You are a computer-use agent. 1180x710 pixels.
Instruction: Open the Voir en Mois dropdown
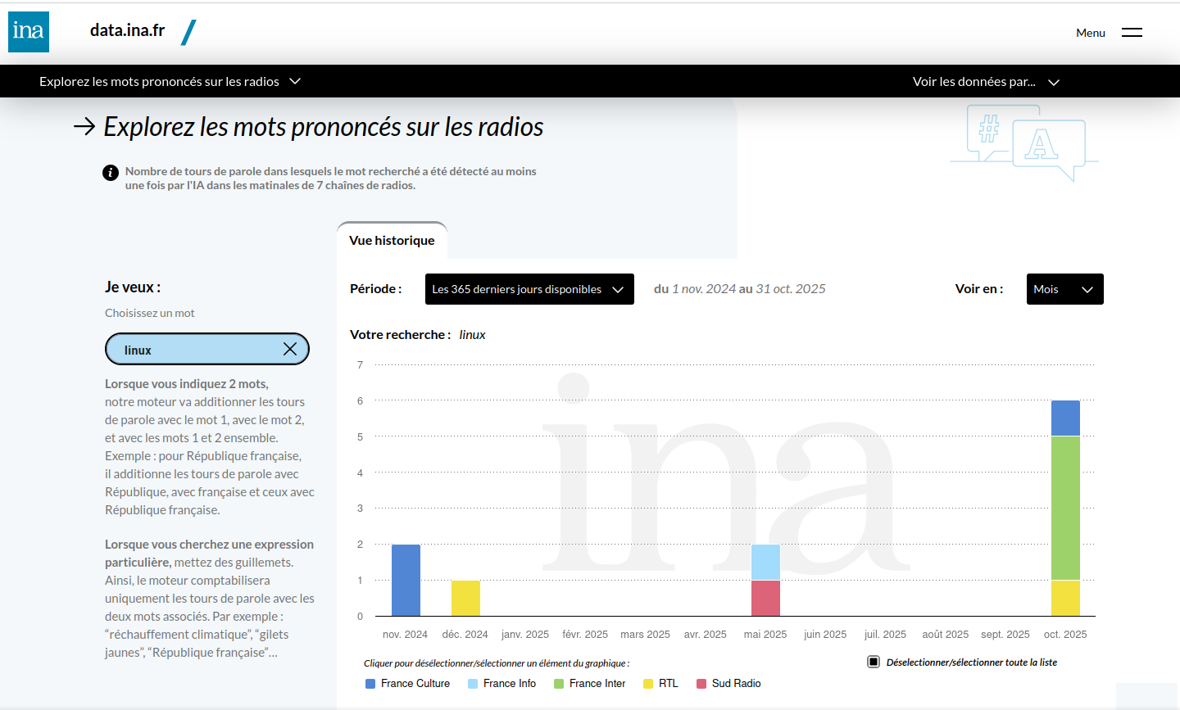[x=1064, y=289]
